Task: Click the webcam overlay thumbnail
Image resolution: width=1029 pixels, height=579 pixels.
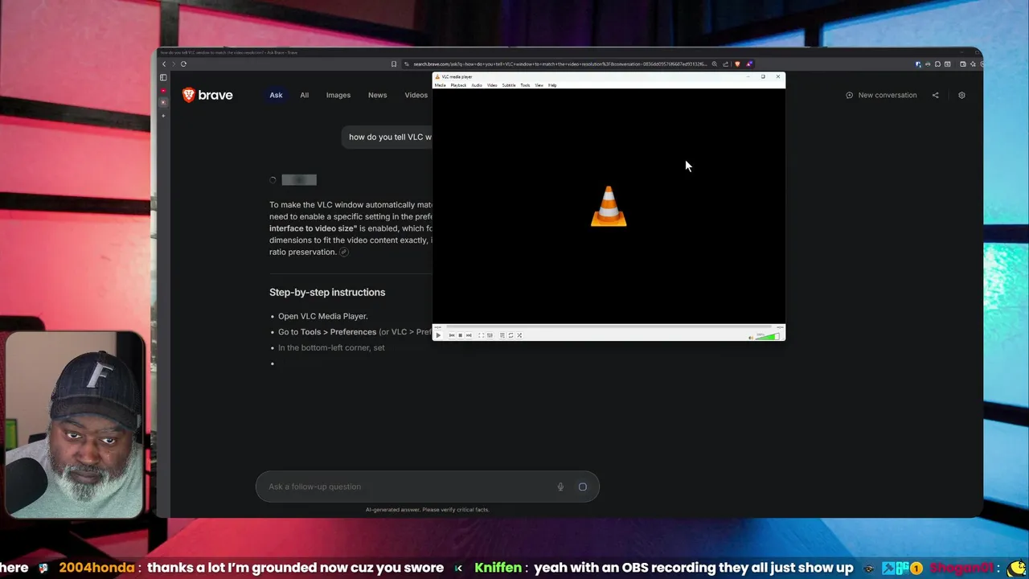Action: [75, 424]
